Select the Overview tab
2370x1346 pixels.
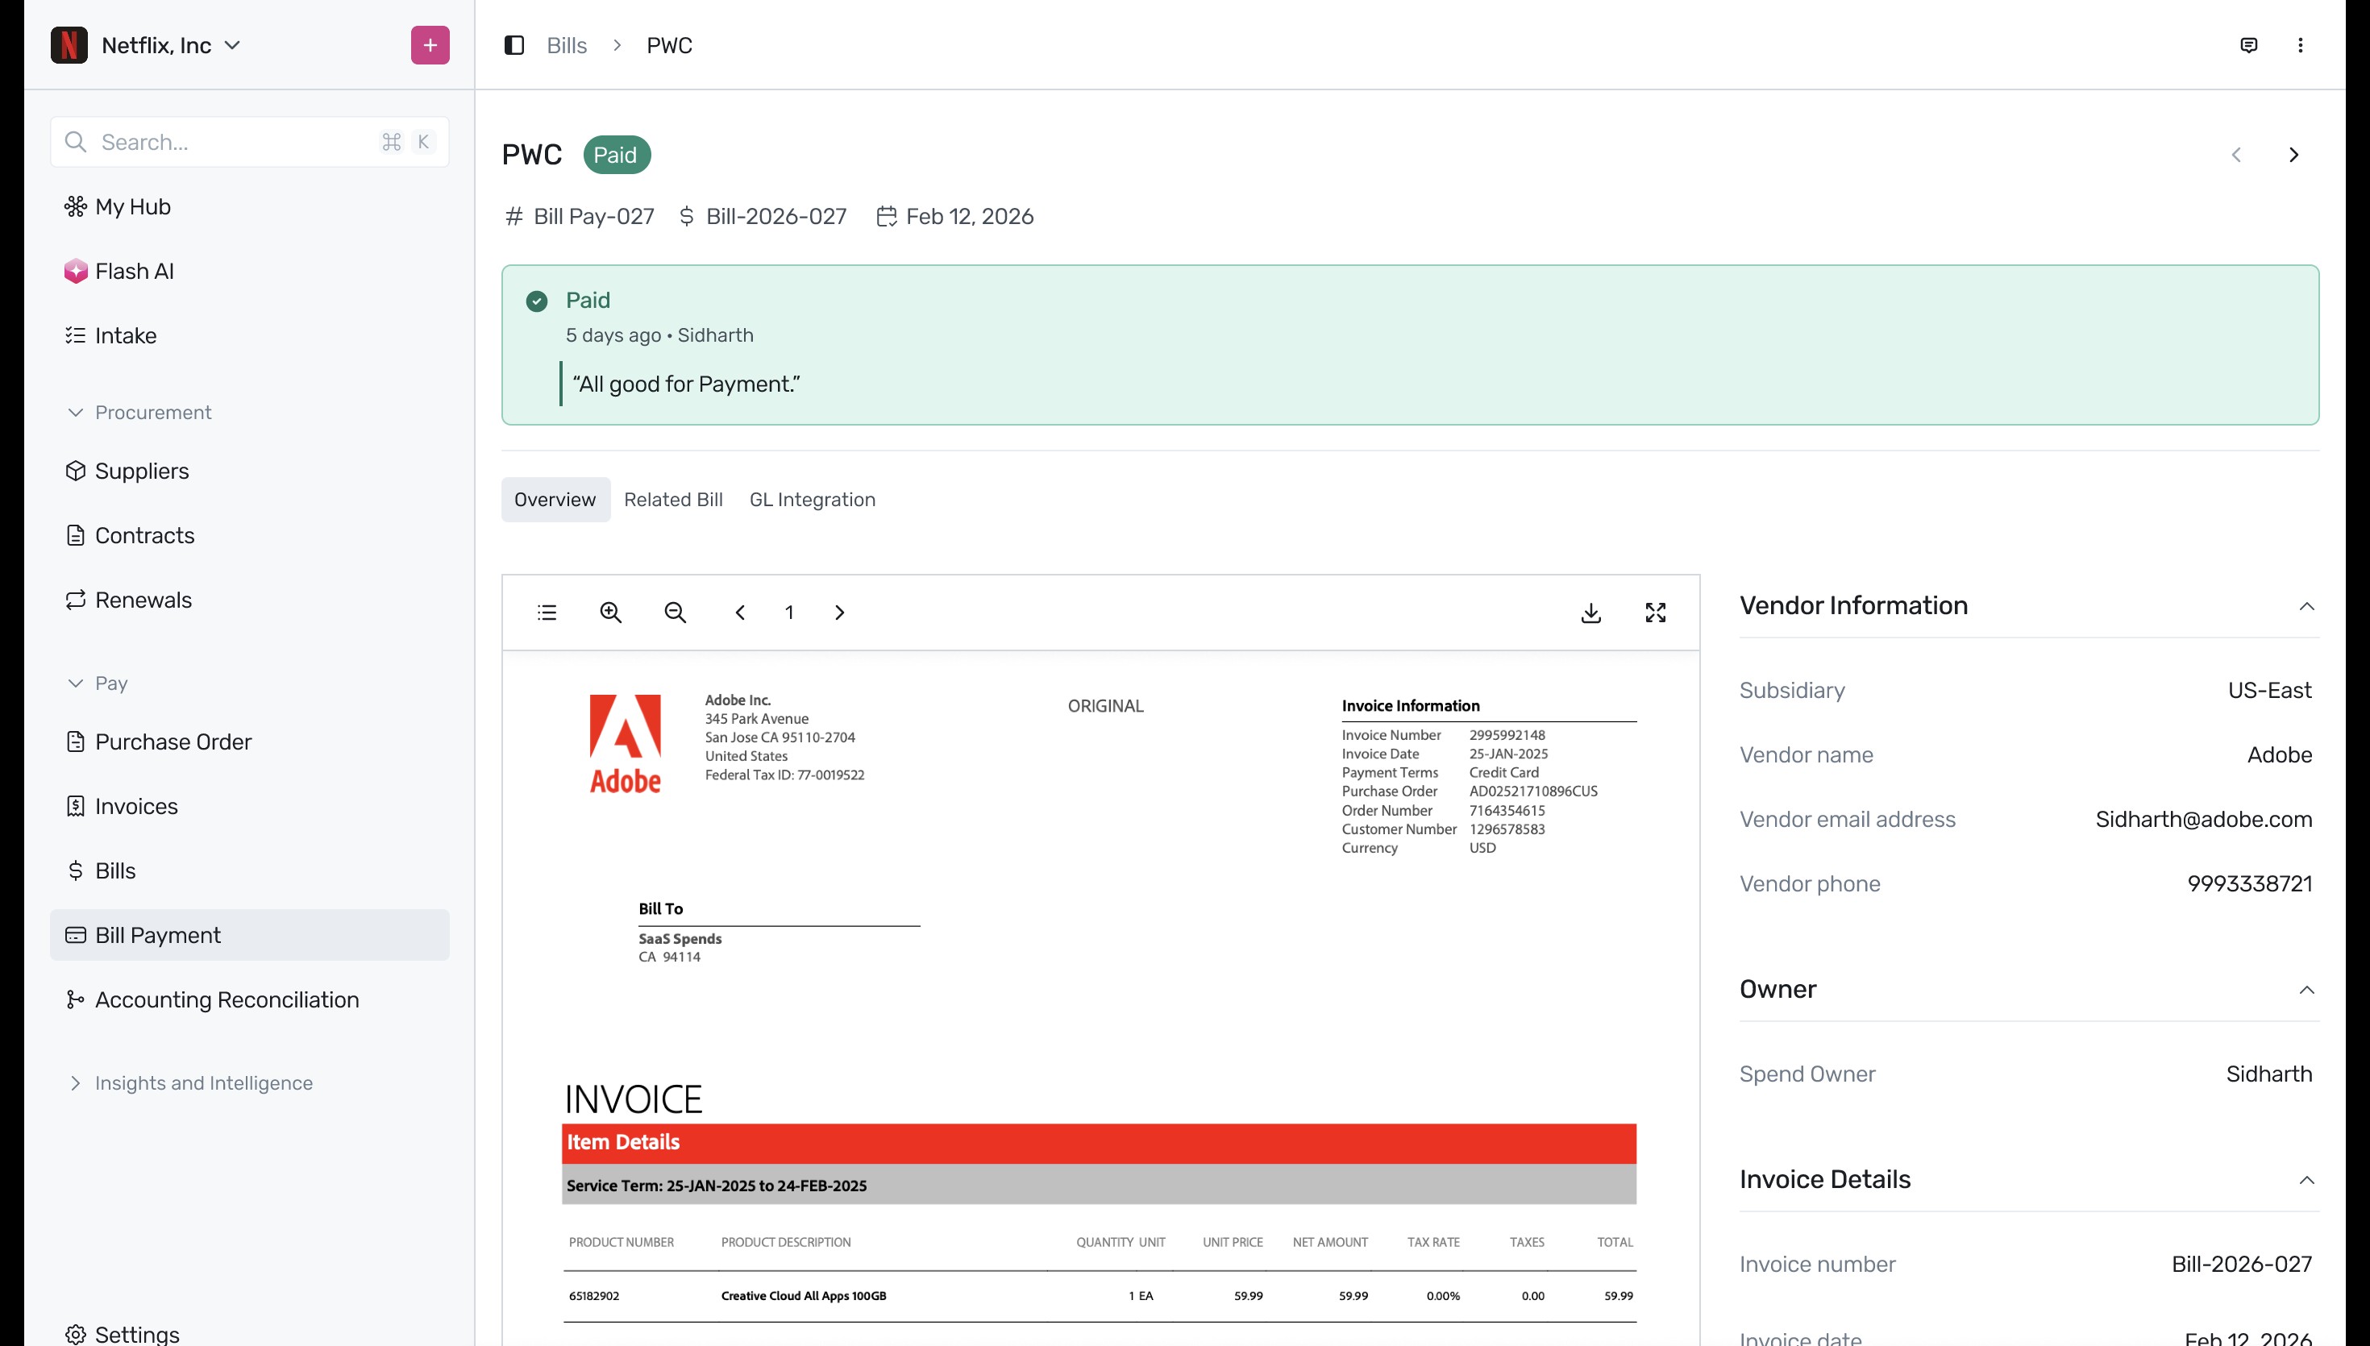click(x=555, y=499)
